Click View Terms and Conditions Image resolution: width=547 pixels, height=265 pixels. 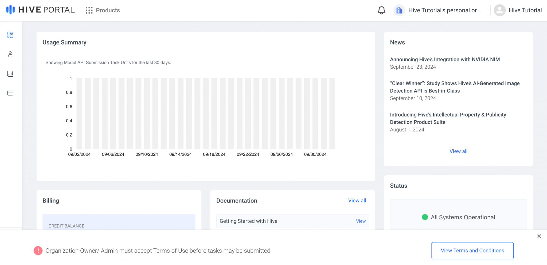(x=472, y=251)
